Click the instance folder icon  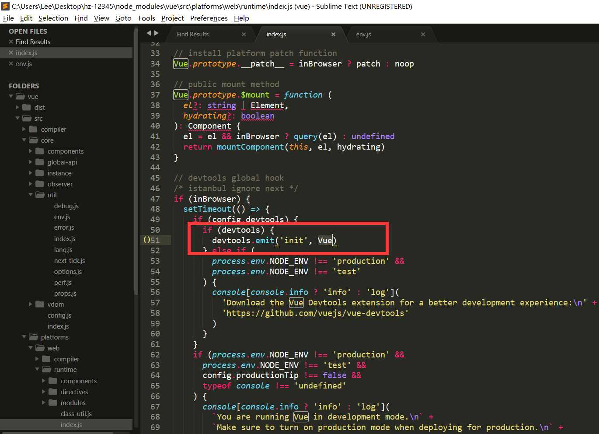40,173
